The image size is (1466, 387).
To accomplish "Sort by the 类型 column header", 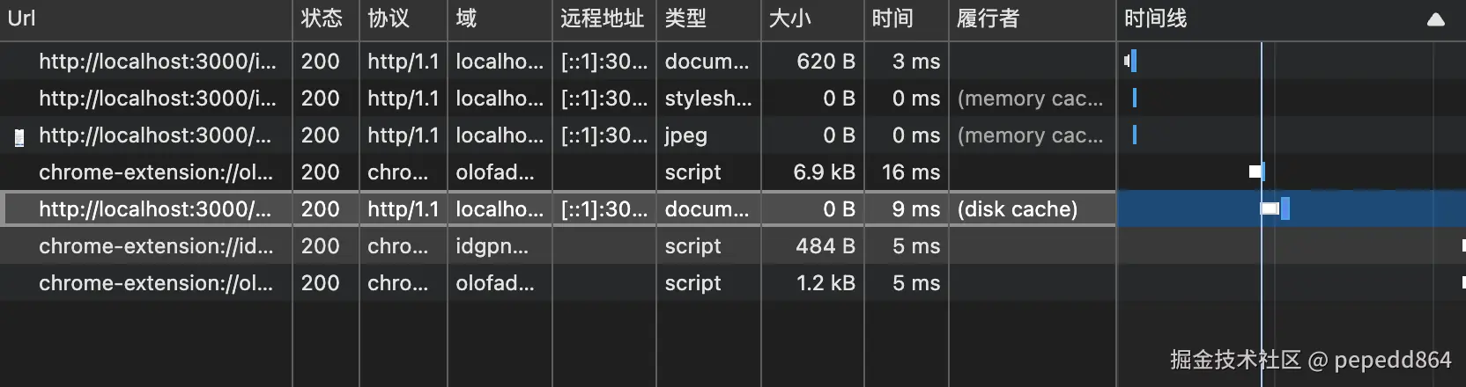I will pos(685,18).
